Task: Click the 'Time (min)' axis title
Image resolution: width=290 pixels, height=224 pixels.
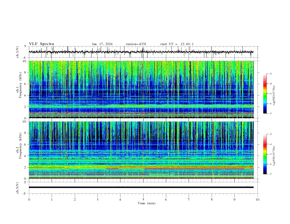Action: (146, 203)
